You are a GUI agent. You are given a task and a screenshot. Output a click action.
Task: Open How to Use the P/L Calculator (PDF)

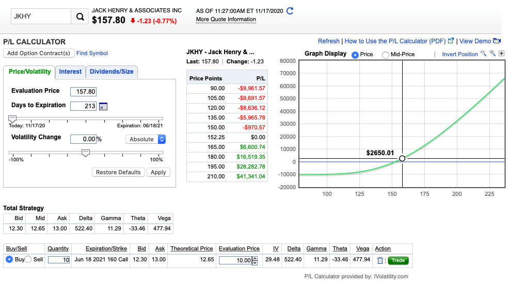click(x=395, y=41)
